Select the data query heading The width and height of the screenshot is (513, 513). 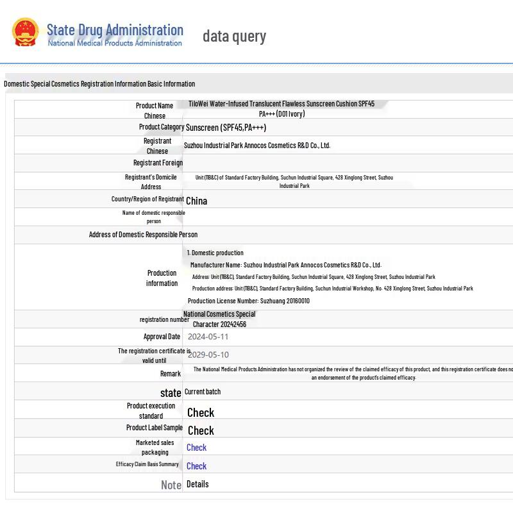pyautogui.click(x=234, y=36)
